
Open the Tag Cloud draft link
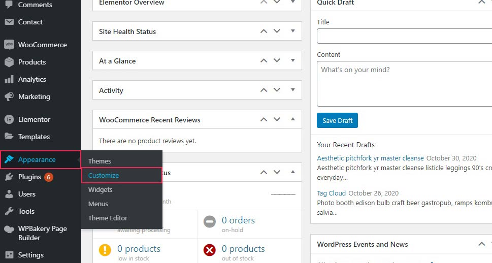pyautogui.click(x=332, y=193)
